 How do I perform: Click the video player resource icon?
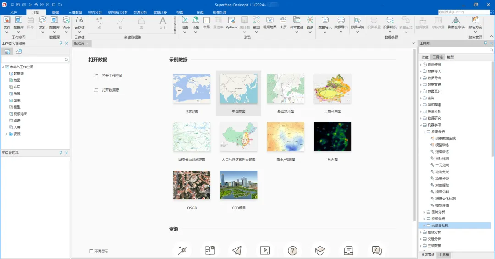coord(265,250)
